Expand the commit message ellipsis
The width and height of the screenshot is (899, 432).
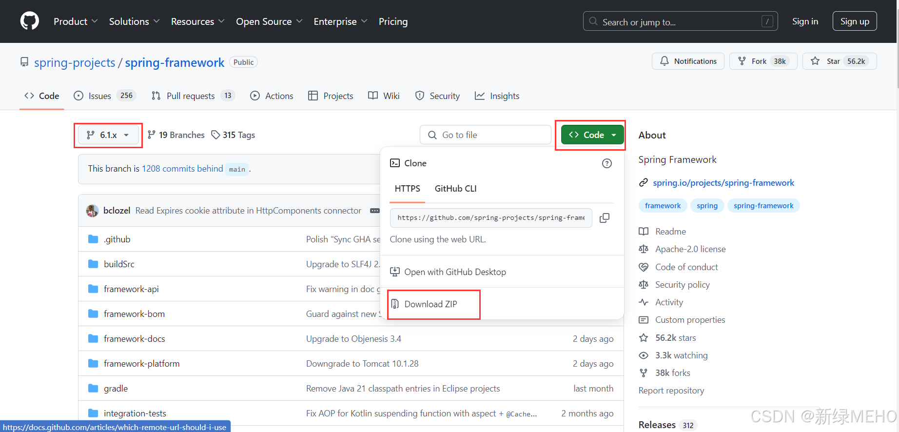(375, 211)
